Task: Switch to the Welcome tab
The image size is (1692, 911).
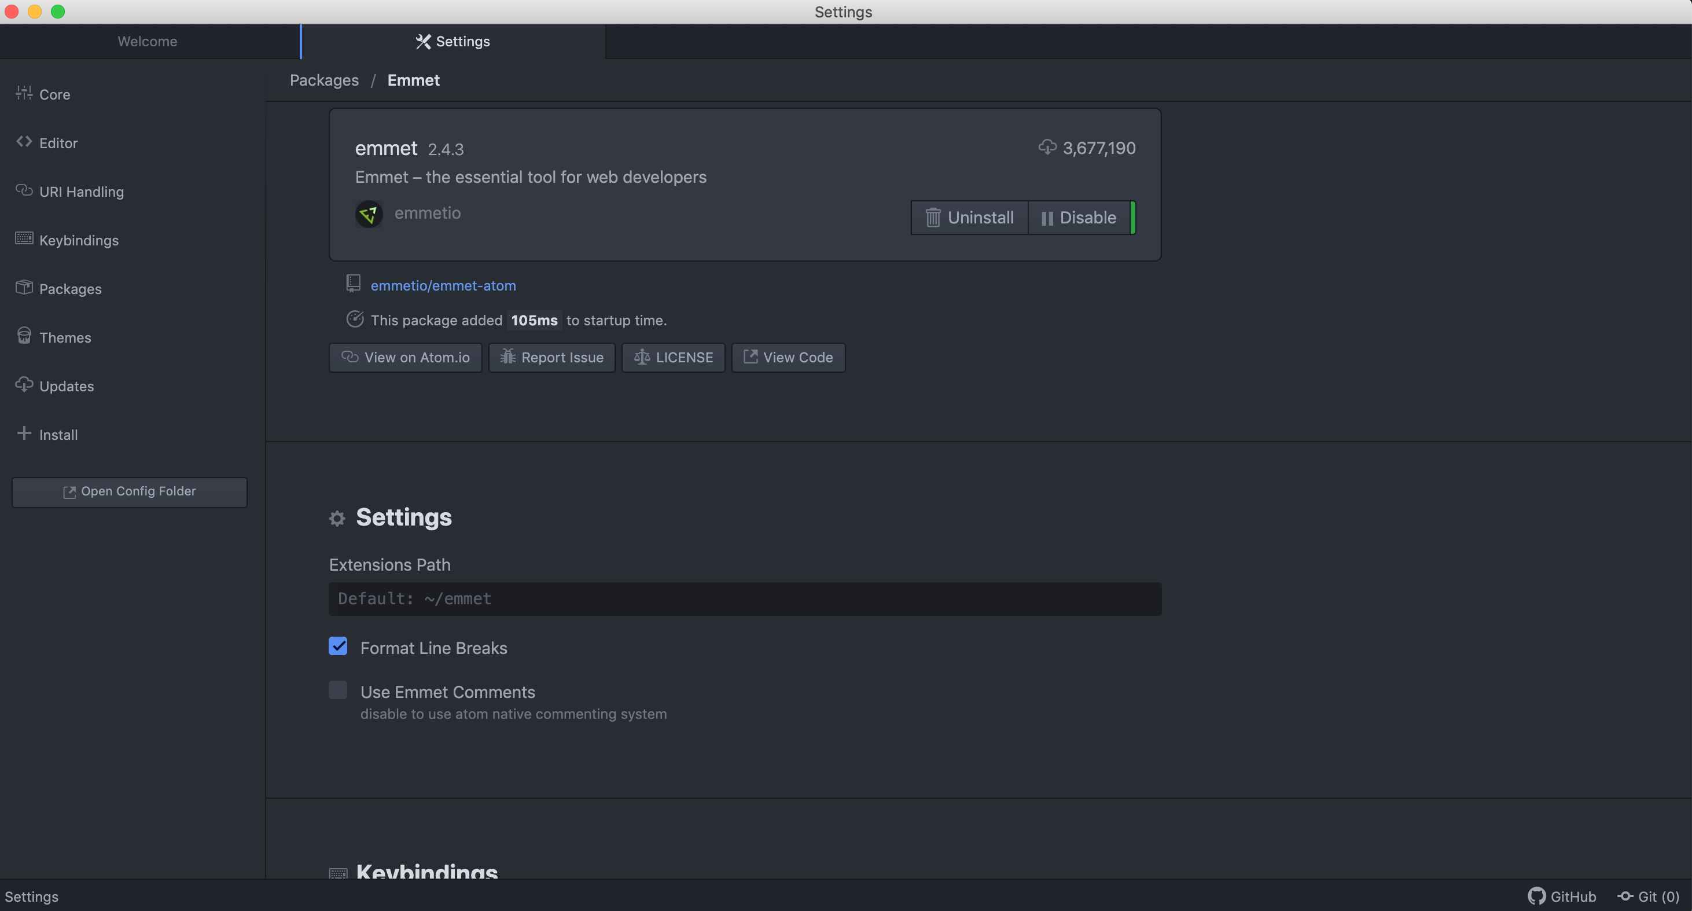Action: click(147, 41)
